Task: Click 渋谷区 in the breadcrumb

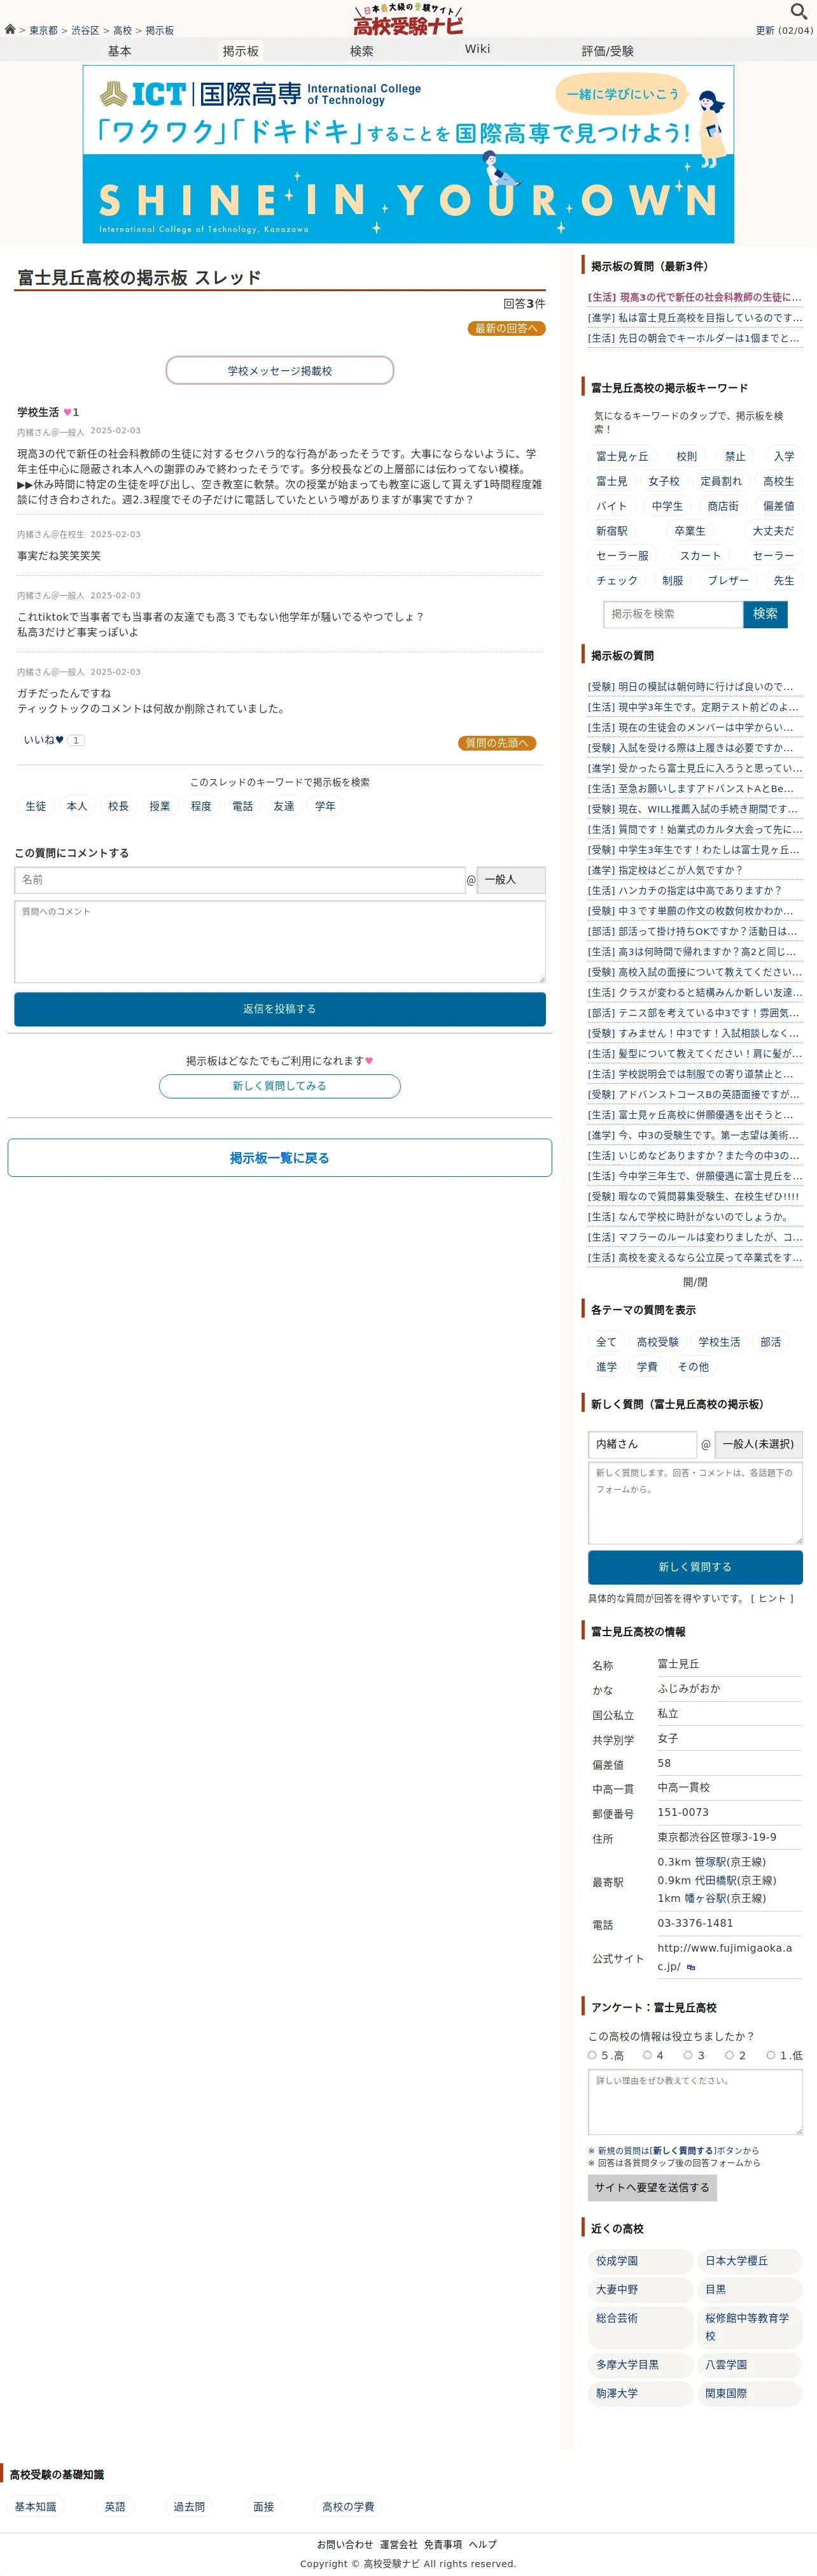Action: 85,31
